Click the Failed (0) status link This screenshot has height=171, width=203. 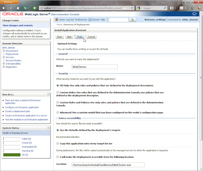pyautogui.click(x=26, y=139)
